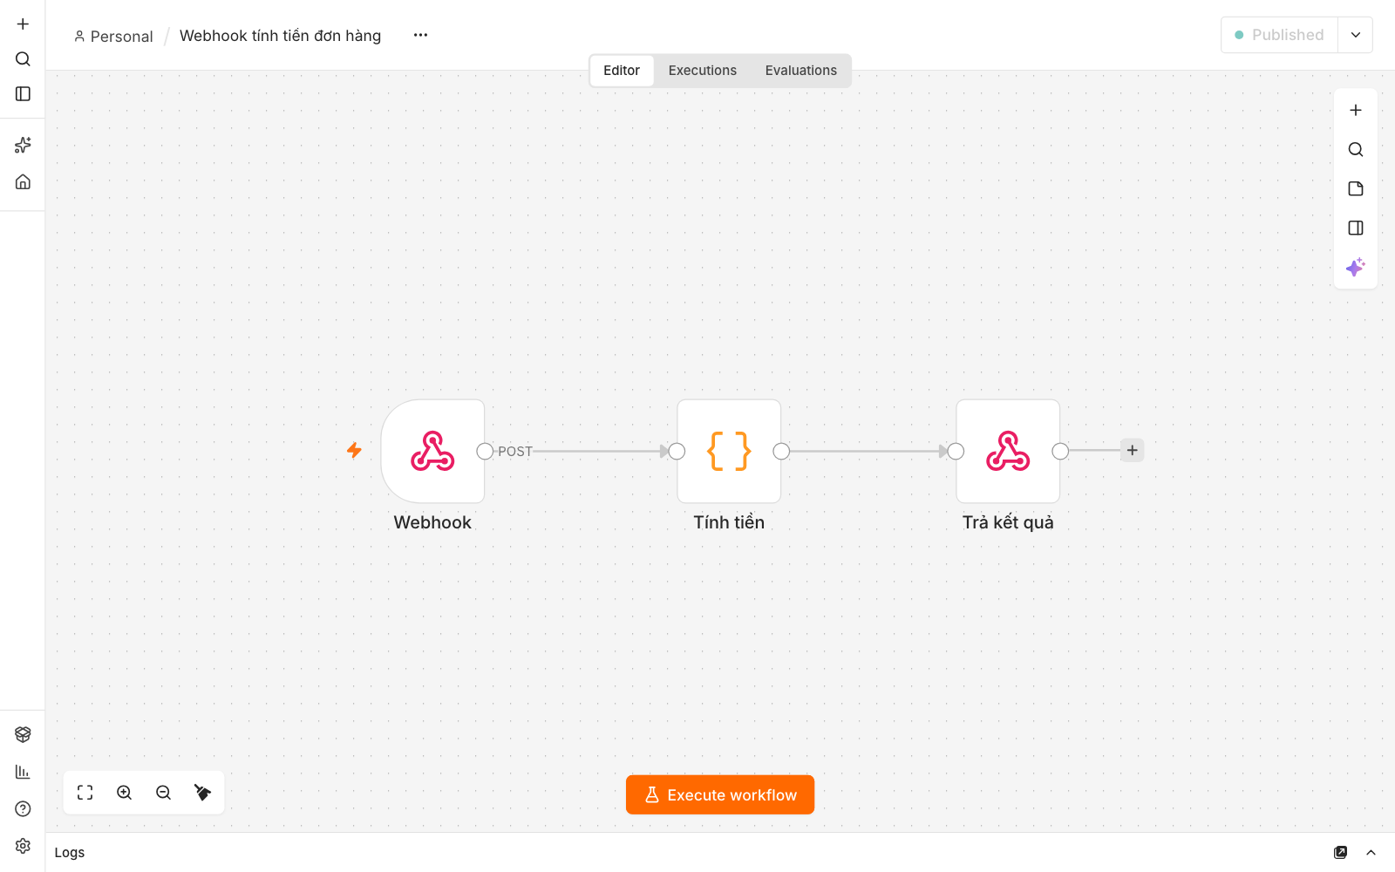
Task: Switch to the Executions tab
Action: [x=703, y=71]
